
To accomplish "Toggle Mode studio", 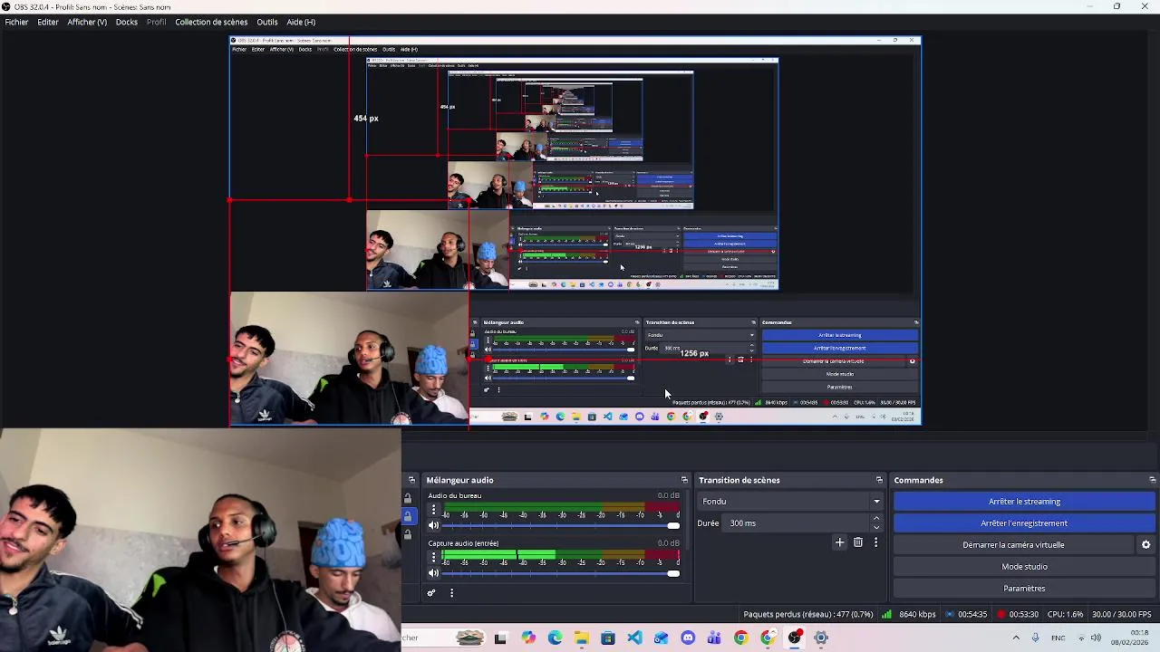I will [x=1024, y=567].
